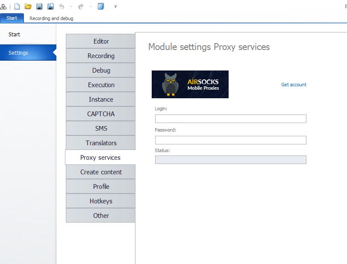This screenshot has width=347, height=264.
Task: Open the Profile settings section
Action: [100, 187]
